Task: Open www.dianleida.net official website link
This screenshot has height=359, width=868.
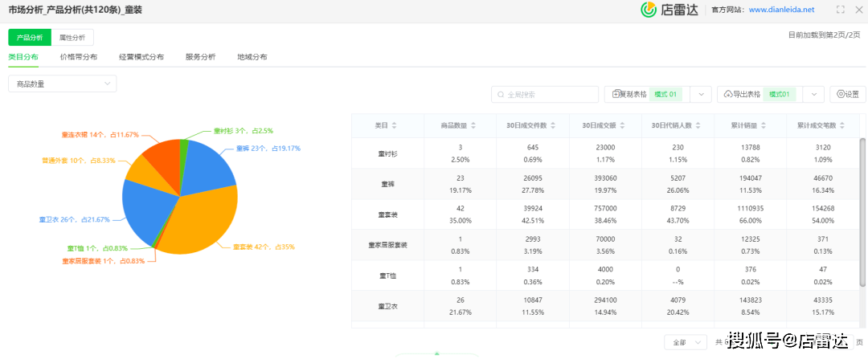Action: [x=781, y=10]
